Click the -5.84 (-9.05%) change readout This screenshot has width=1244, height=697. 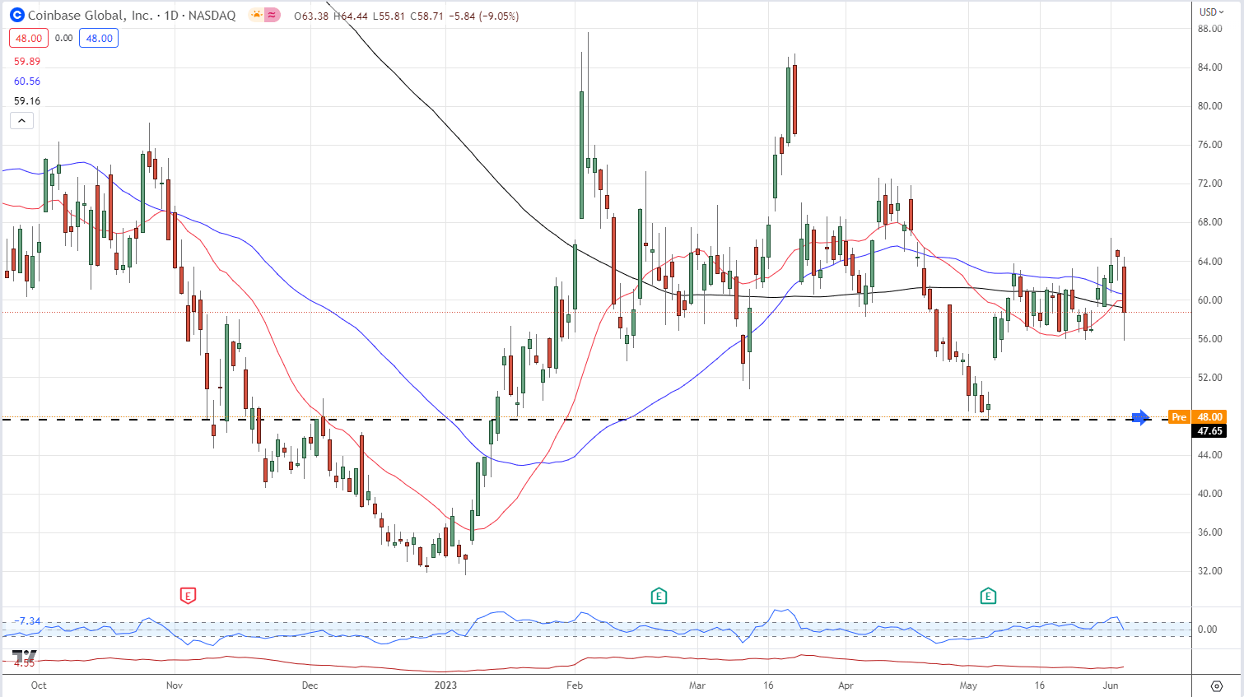[x=483, y=16]
